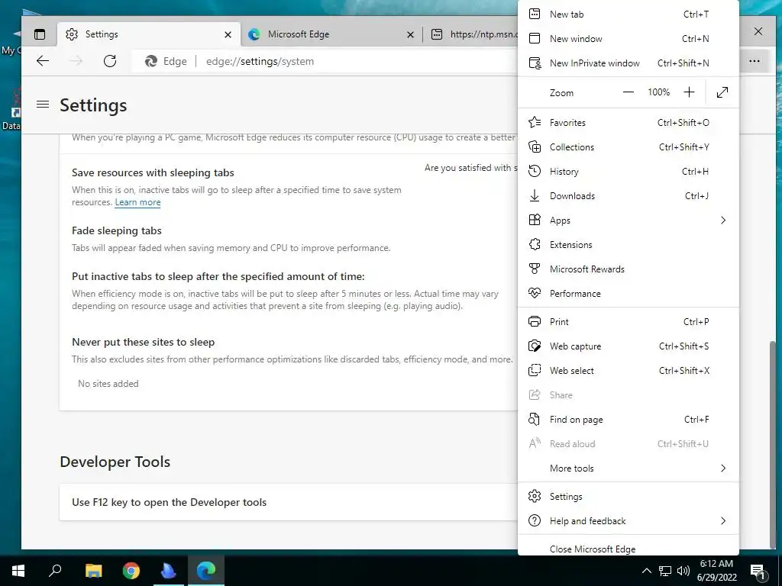Select Print in the menu
This screenshot has height=586, width=782.
coord(629,322)
